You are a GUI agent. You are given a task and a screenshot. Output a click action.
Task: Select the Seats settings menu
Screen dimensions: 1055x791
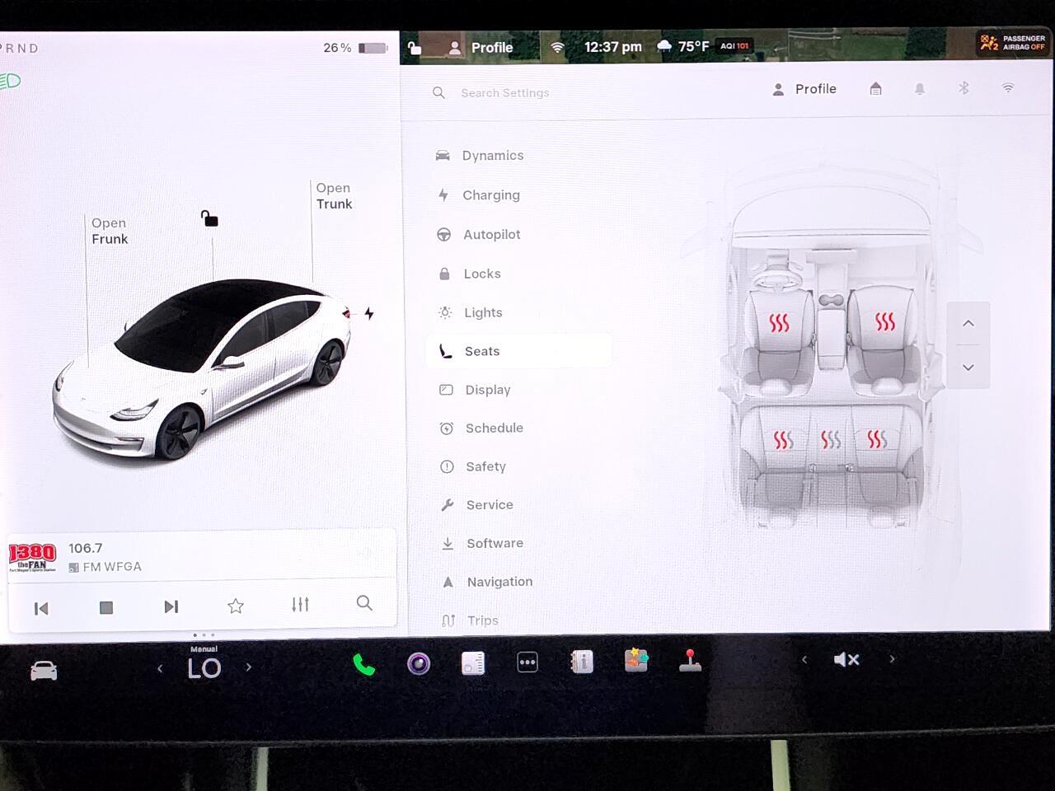point(518,351)
